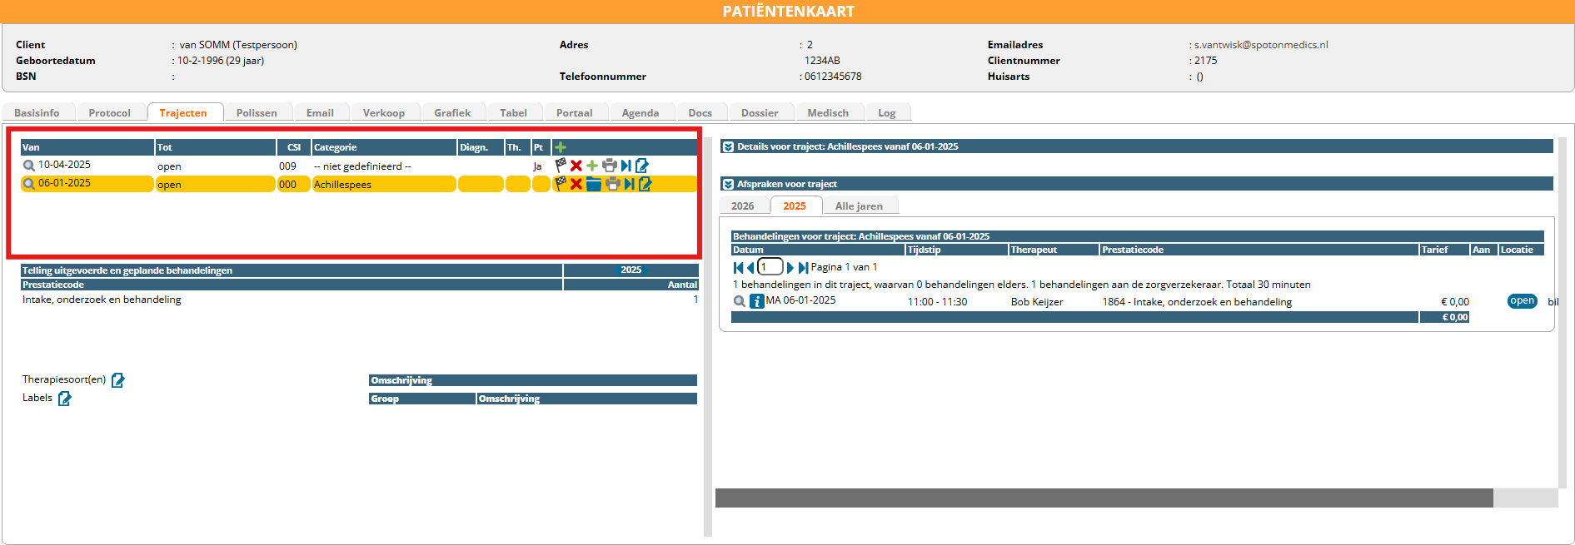1575x545 pixels.
Task: Edit Therapiesoort(en) via the pencil icon
Action: pyautogui.click(x=118, y=380)
